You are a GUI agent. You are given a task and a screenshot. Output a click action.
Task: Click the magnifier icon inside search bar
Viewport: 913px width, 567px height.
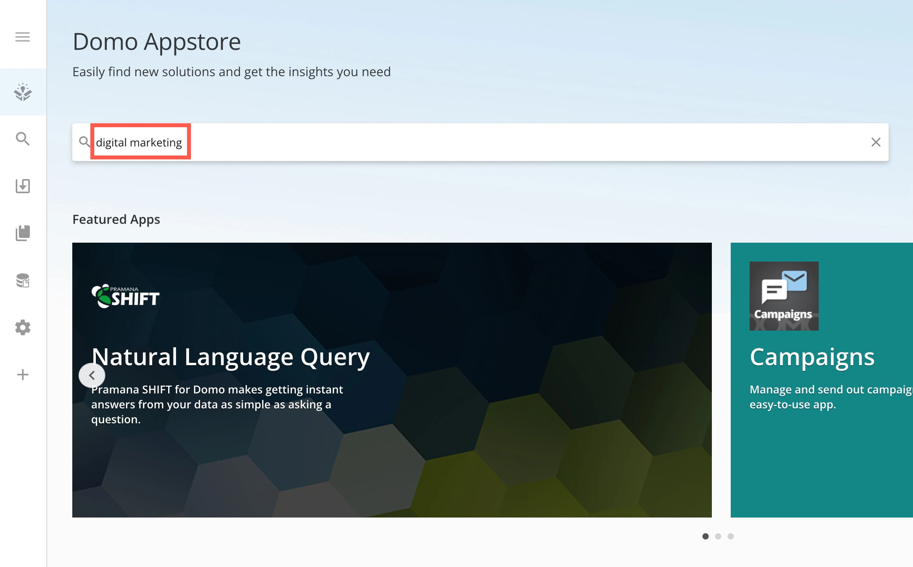pyautogui.click(x=84, y=142)
